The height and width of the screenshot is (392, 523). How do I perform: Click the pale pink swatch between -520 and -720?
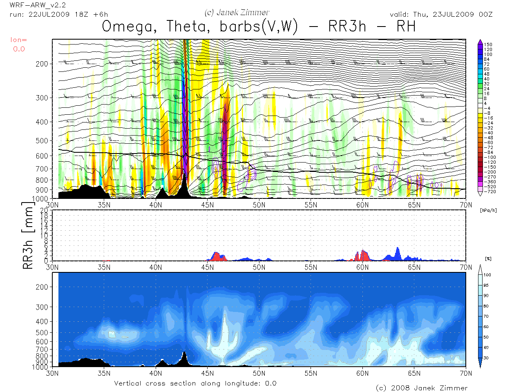pyautogui.click(x=480, y=189)
